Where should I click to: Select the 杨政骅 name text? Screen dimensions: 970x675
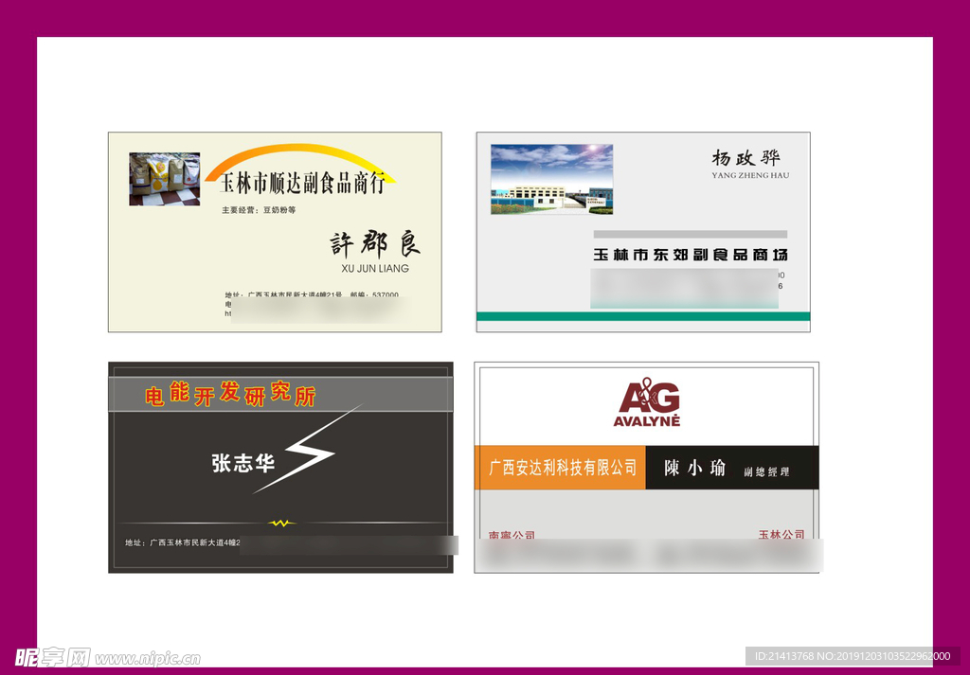click(x=745, y=158)
